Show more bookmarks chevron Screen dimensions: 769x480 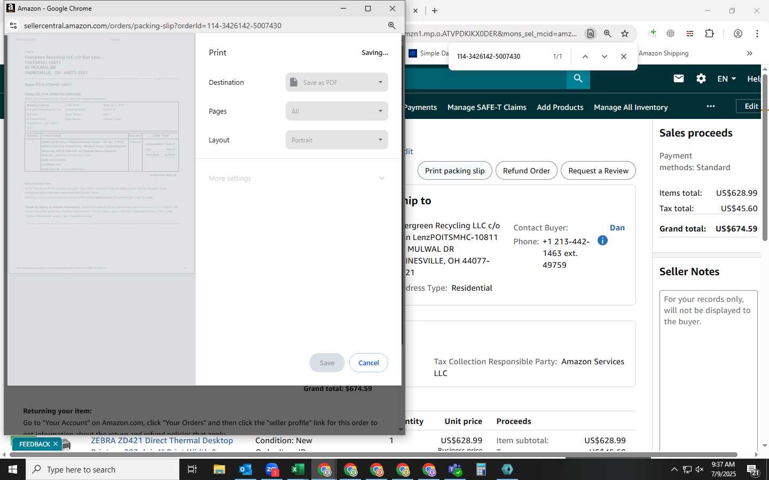point(749,53)
